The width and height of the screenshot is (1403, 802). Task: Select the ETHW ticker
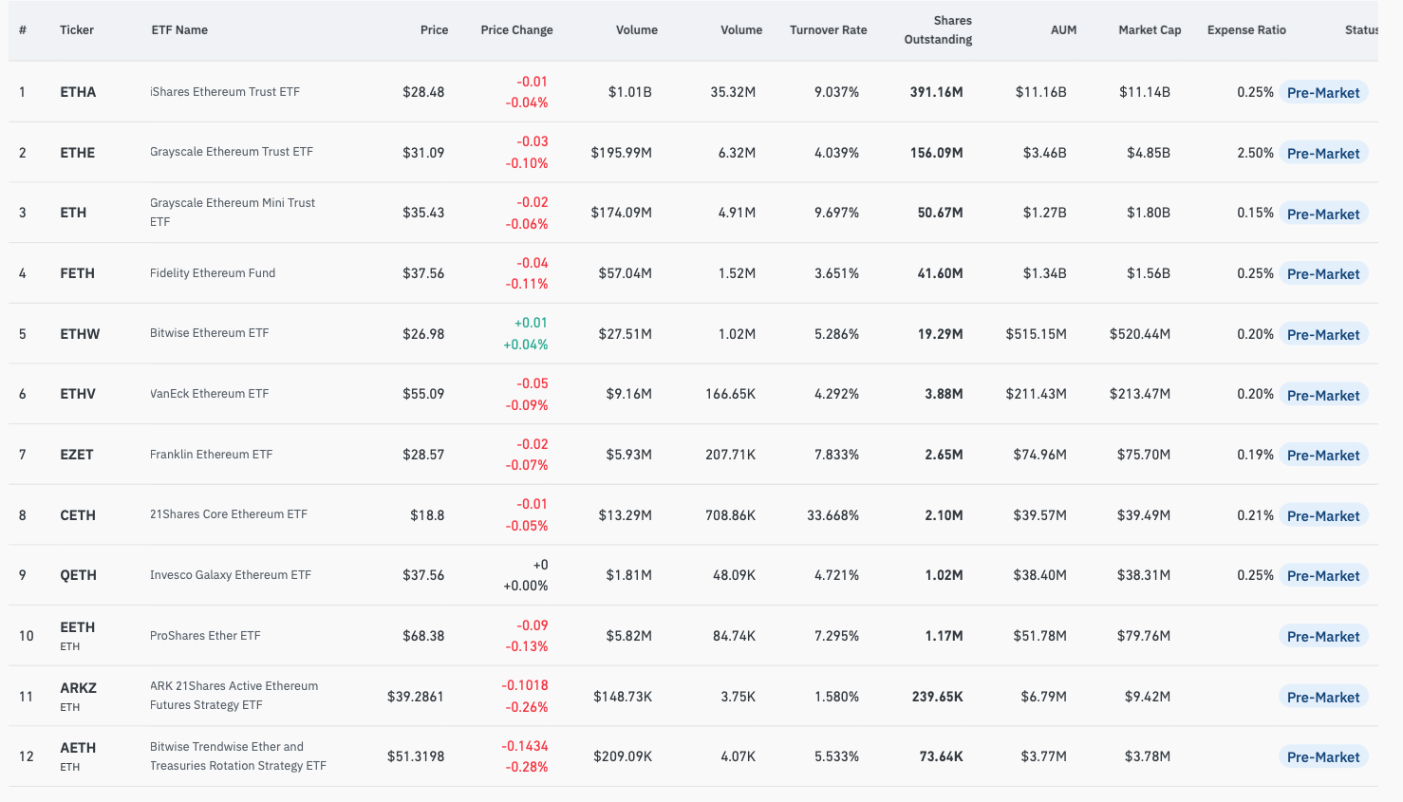(80, 334)
